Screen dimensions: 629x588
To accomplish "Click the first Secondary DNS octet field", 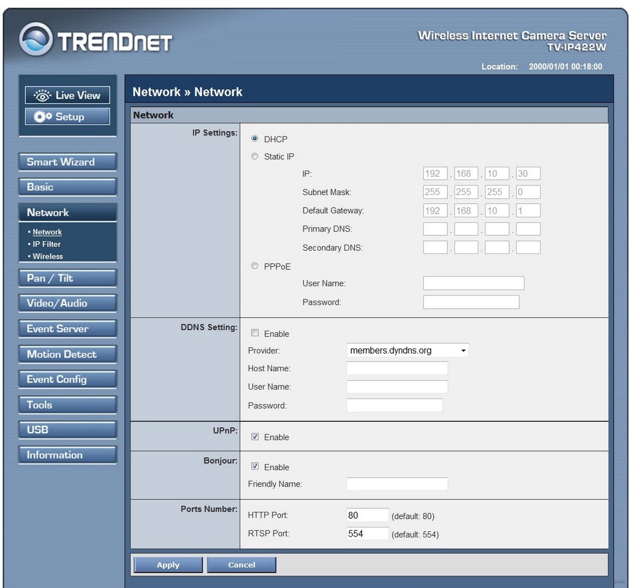I will pos(435,247).
